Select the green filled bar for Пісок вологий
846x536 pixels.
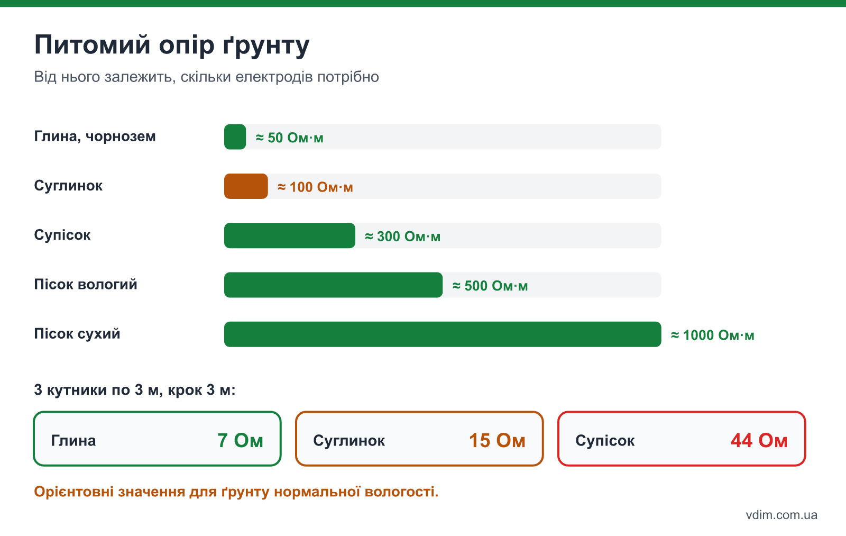pyautogui.click(x=333, y=285)
